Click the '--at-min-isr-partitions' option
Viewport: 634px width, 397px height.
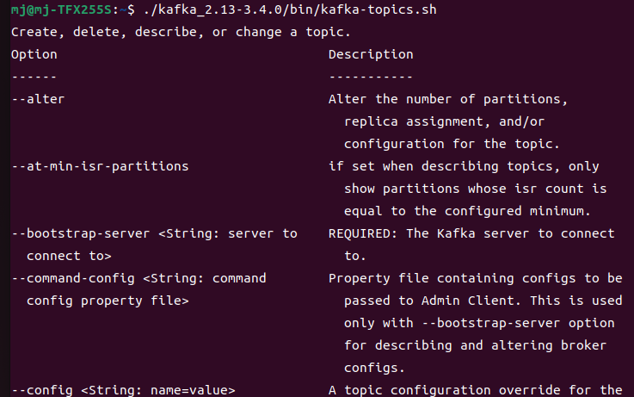point(100,166)
